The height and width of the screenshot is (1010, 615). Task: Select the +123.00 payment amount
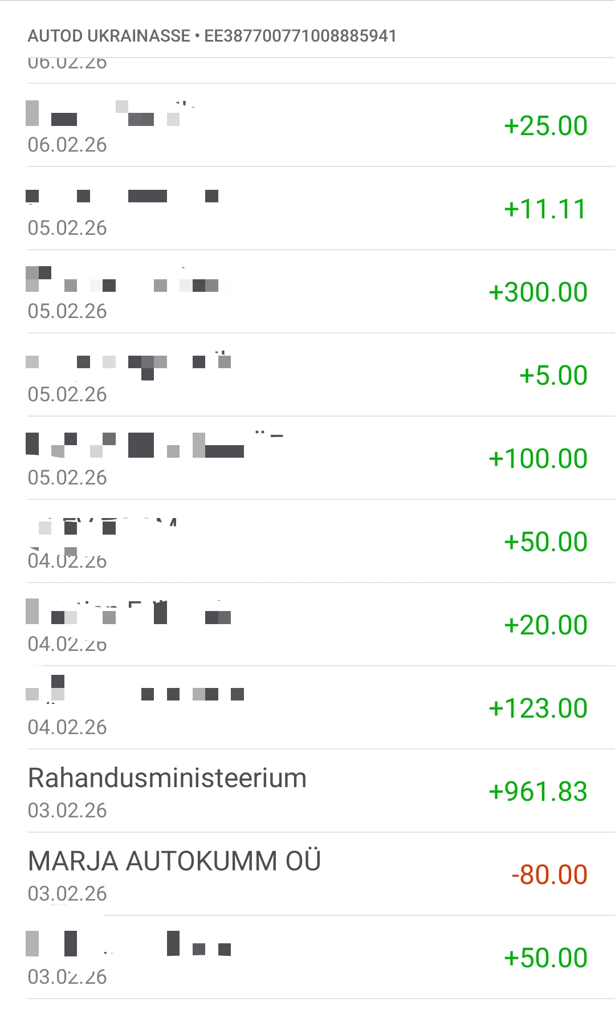537,708
